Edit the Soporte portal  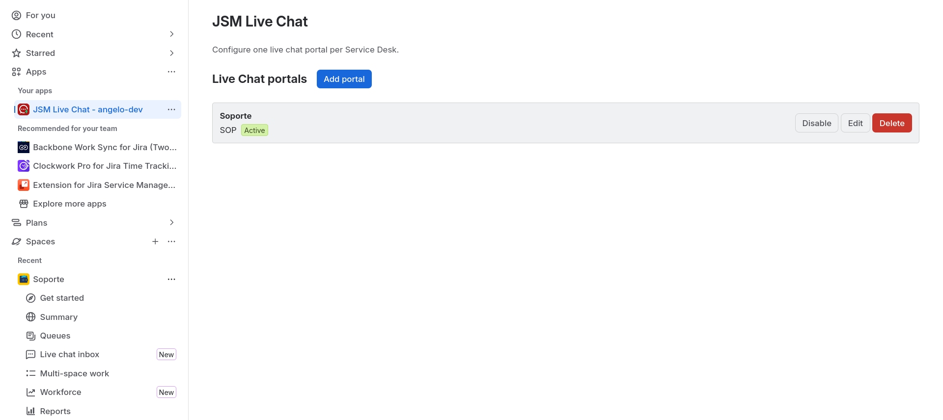[x=856, y=123]
